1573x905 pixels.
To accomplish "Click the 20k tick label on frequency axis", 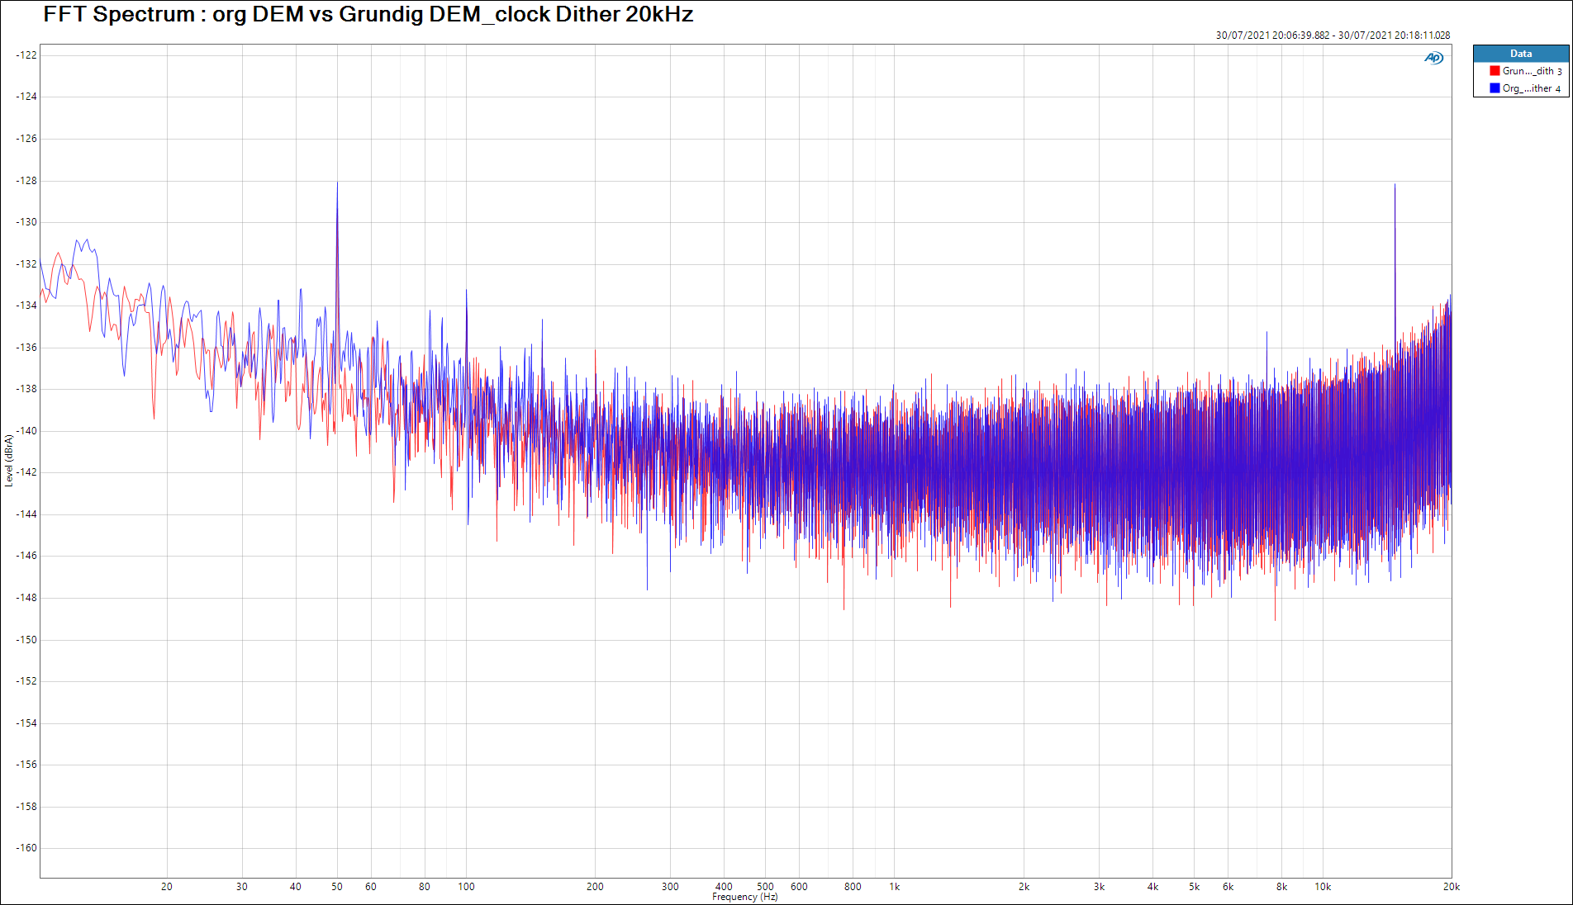I will tap(1451, 887).
